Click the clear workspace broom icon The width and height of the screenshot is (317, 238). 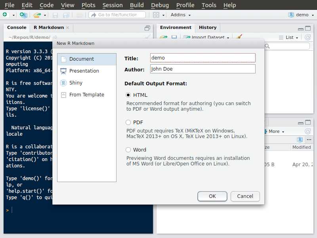tap(239, 37)
